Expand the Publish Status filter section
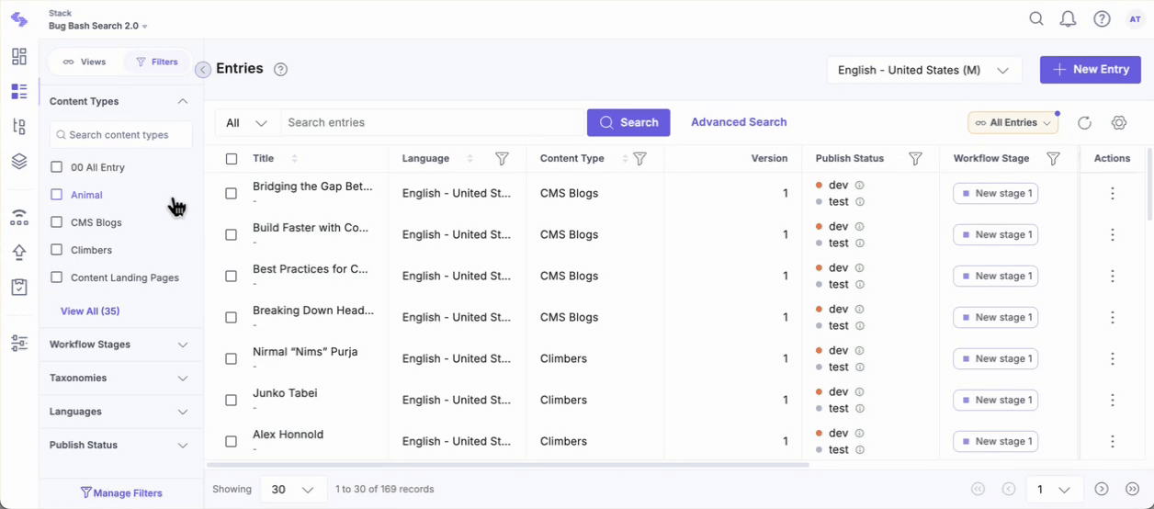This screenshot has width=1154, height=509. point(183,446)
